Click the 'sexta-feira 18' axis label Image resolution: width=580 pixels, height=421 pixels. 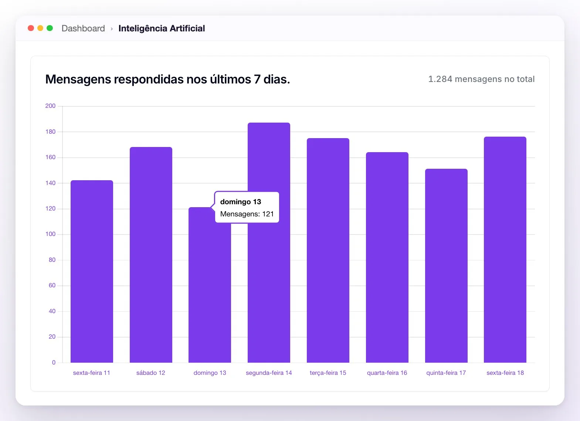coord(505,373)
